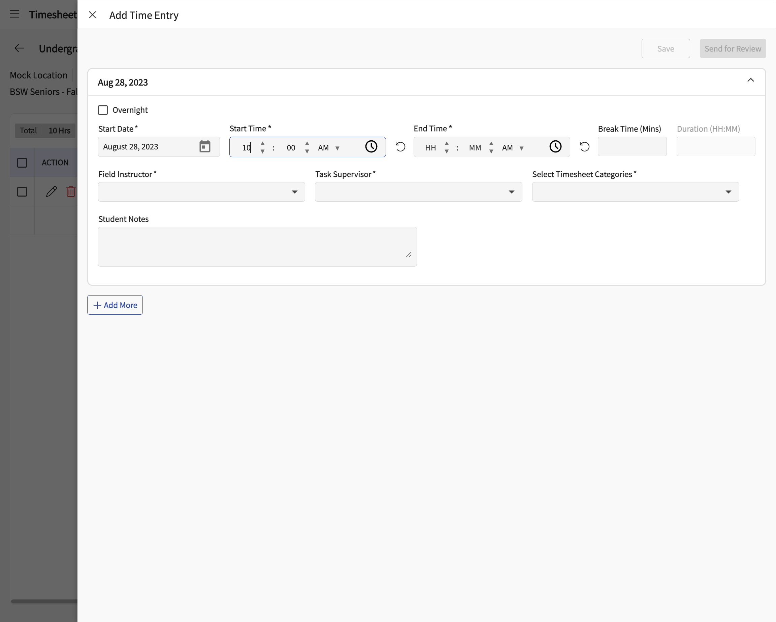The height and width of the screenshot is (622, 776).
Task: Click the Start Date input field
Action: [x=159, y=147]
